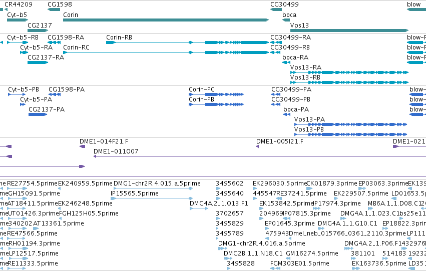Select the CG1598-PA protein label
Viewport: 426px width, 271px height.
[67, 89]
